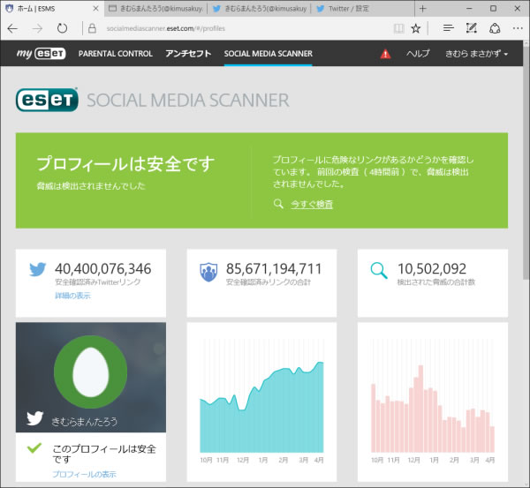Click the Twitter bird icon beside 40,400,076,346
530x488 pixels.
point(37,269)
